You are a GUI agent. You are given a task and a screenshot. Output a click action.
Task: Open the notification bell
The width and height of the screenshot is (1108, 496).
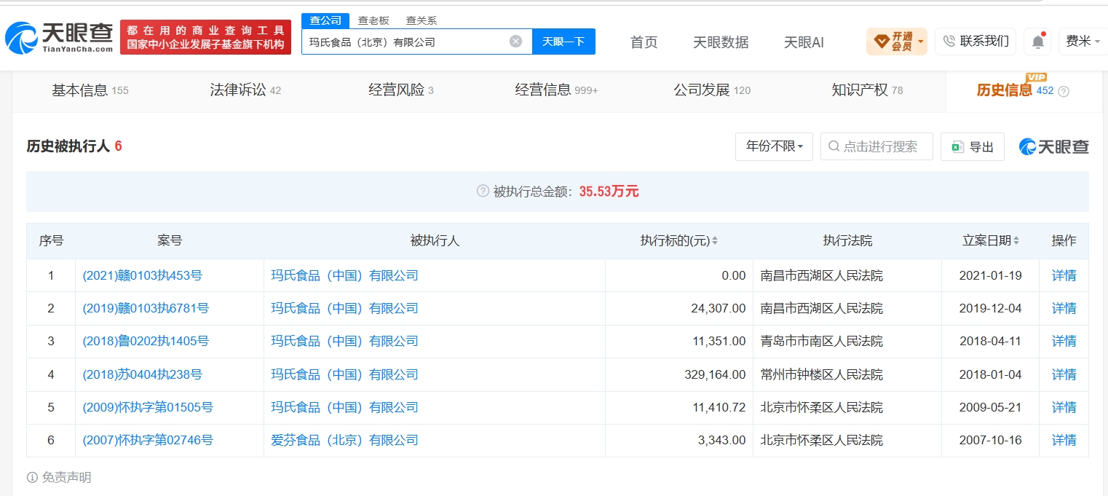point(1037,42)
